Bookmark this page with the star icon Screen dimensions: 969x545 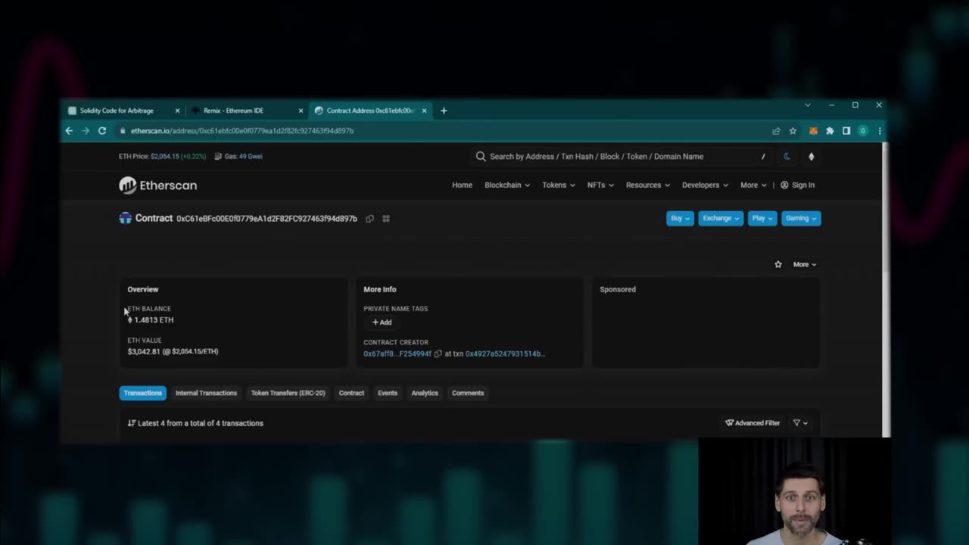793,131
